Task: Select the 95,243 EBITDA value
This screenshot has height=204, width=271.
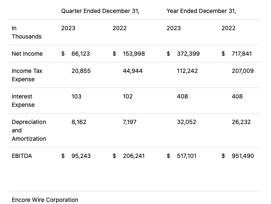Action: 81,156
